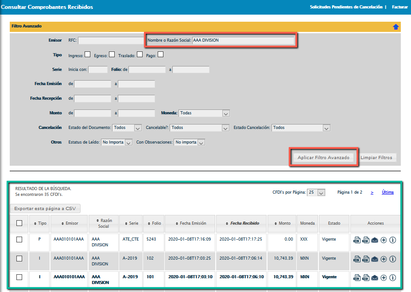Go to Facturar in top bar
The height and width of the screenshot is (292, 411).
(400, 7)
